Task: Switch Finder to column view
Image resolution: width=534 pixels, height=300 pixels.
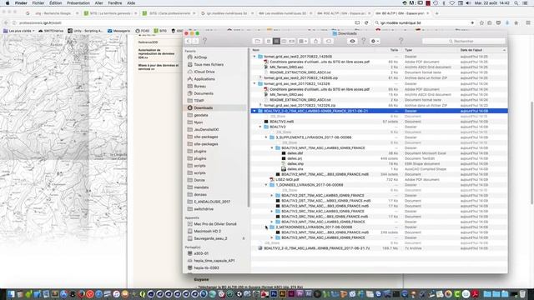Action: pos(284,41)
